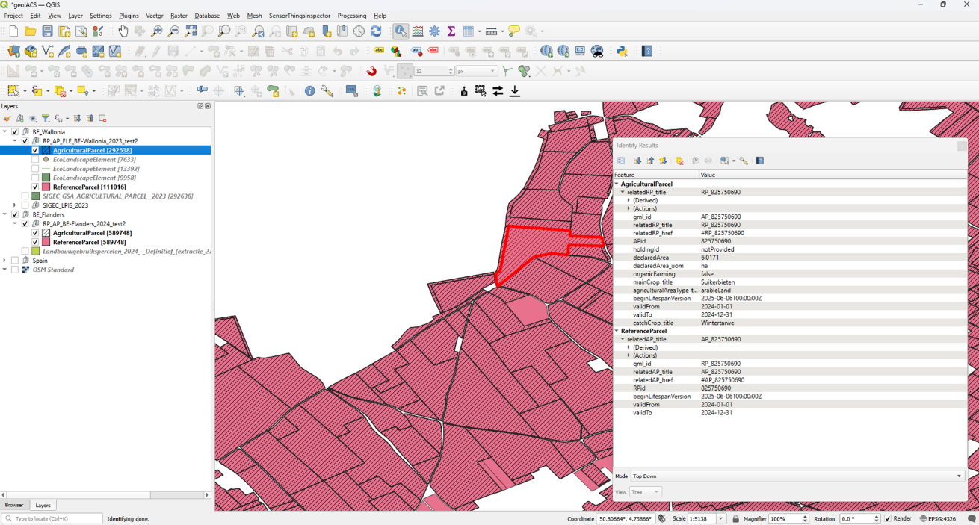Image resolution: width=979 pixels, height=525 pixels.
Task: Expand the (Derived) node under AgriculturalParcel
Action: click(629, 201)
